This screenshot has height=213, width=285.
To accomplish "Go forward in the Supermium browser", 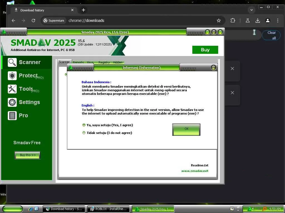I will (23, 21).
